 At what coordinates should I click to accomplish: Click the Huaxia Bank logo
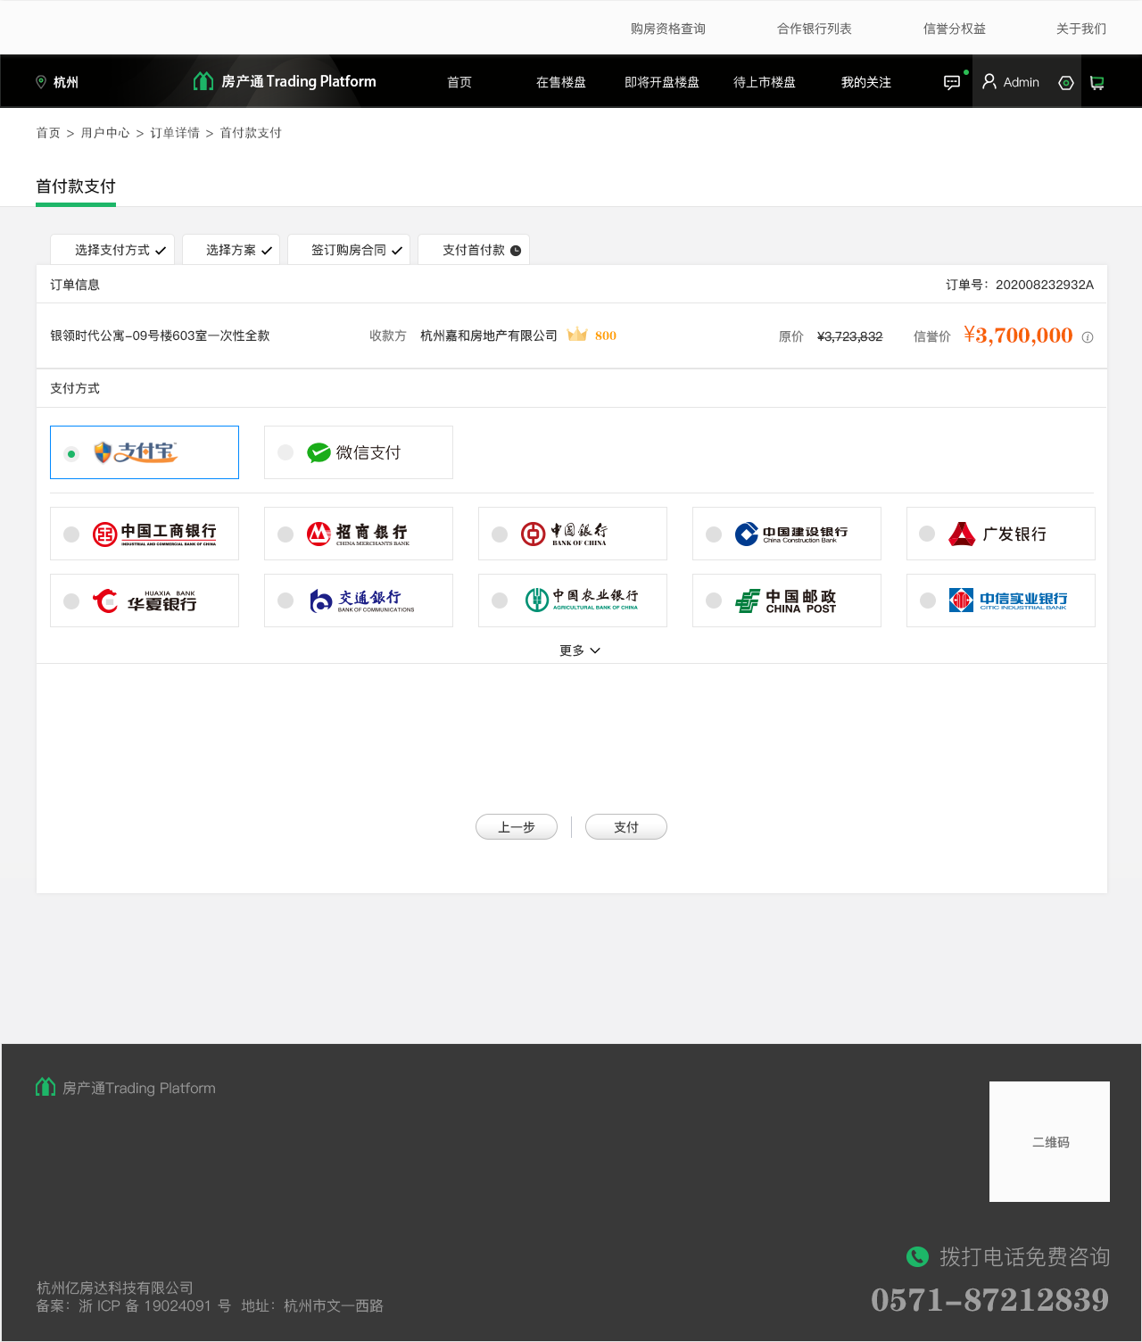click(145, 601)
